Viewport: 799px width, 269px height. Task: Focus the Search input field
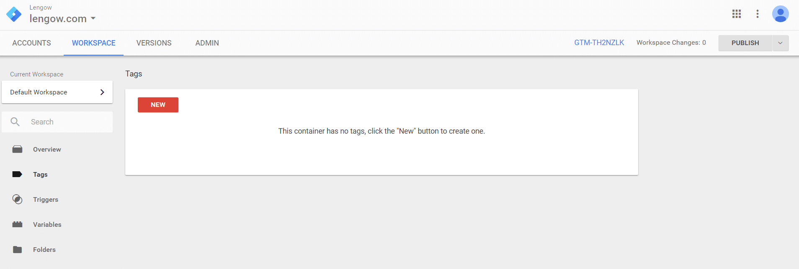pos(57,122)
